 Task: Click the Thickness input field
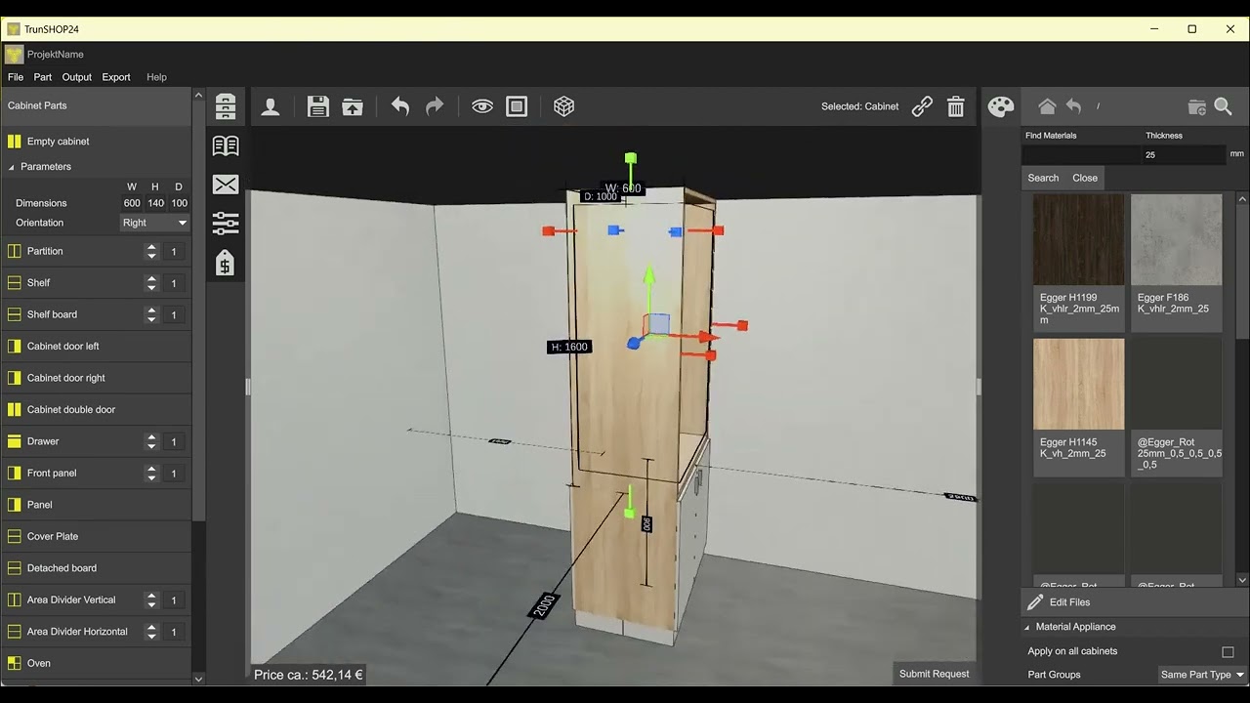tap(1184, 154)
